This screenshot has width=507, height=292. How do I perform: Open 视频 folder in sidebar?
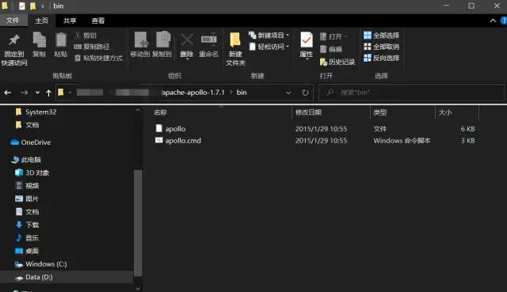coord(27,185)
